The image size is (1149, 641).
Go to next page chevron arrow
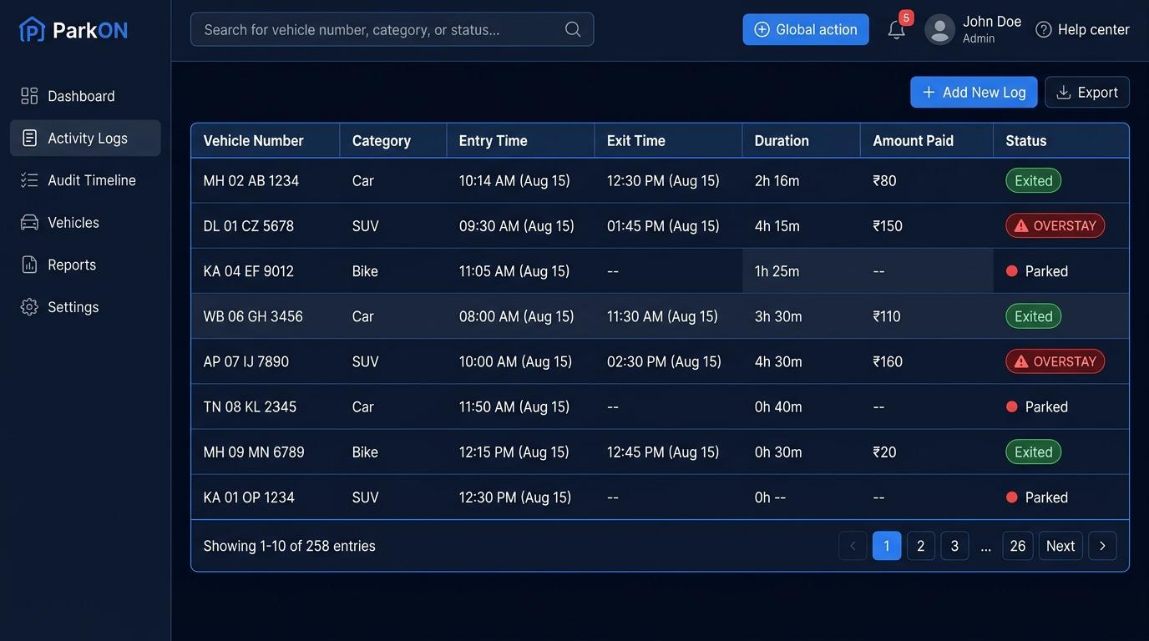click(x=1102, y=546)
